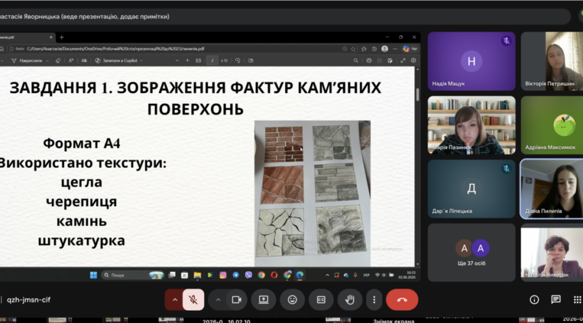Click the page view icon

(251, 61)
